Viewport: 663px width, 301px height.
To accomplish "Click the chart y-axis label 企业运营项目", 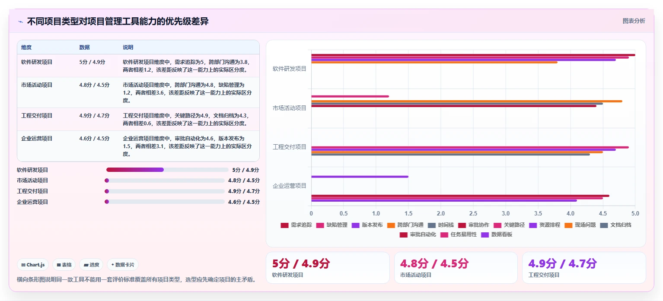I will click(289, 186).
